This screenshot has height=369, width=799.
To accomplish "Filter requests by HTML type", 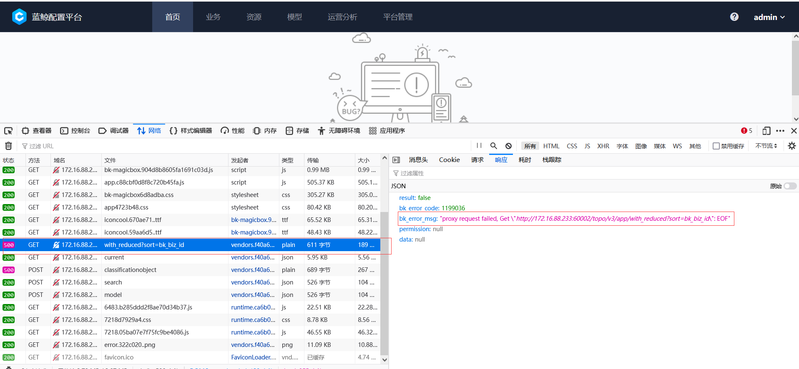I will (x=551, y=146).
